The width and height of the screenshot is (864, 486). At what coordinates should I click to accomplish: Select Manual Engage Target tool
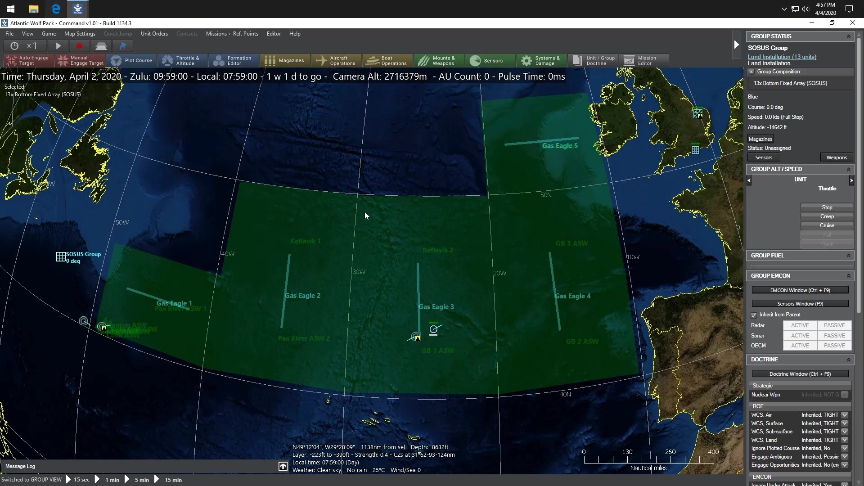coord(81,60)
